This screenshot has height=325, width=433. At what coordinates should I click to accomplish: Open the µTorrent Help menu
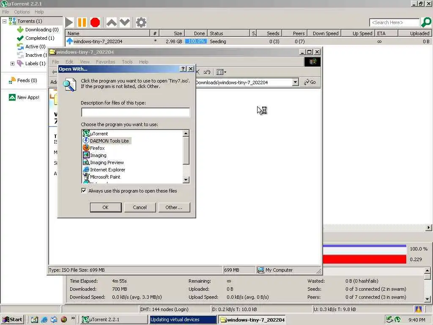(39, 12)
